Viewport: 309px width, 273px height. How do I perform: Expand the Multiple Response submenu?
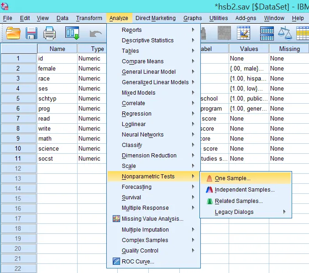(x=154, y=208)
